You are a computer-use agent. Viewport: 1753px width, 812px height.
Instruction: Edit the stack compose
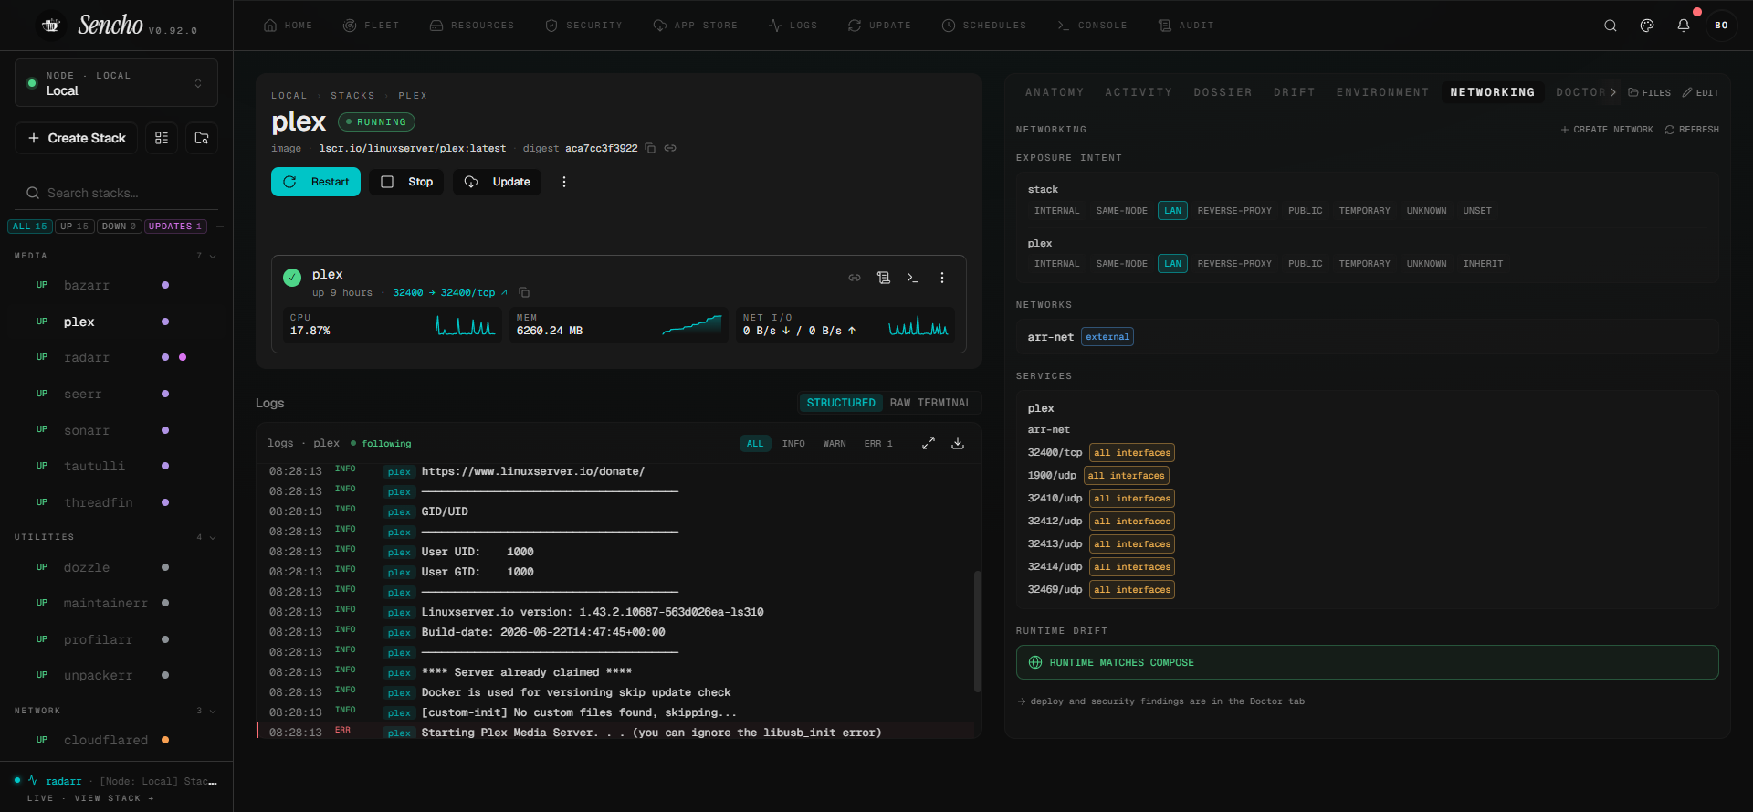1701,92
